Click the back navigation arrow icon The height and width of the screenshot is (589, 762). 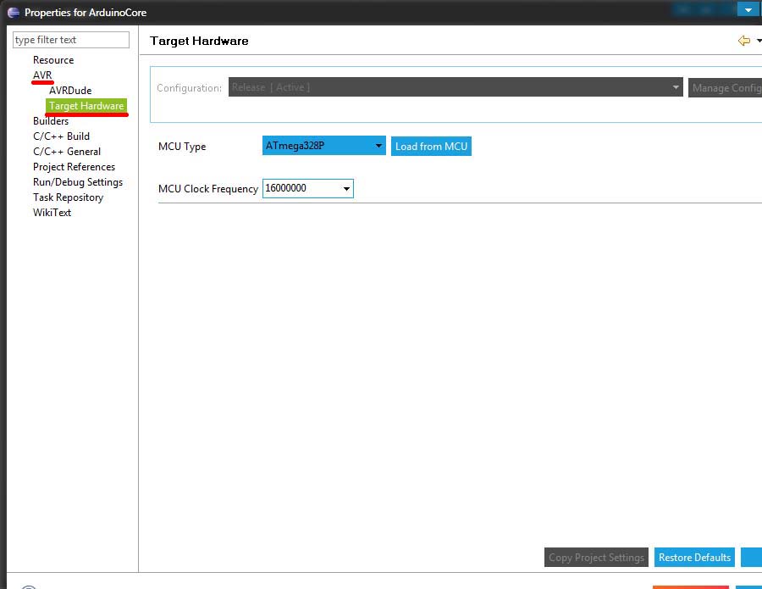[x=743, y=41]
